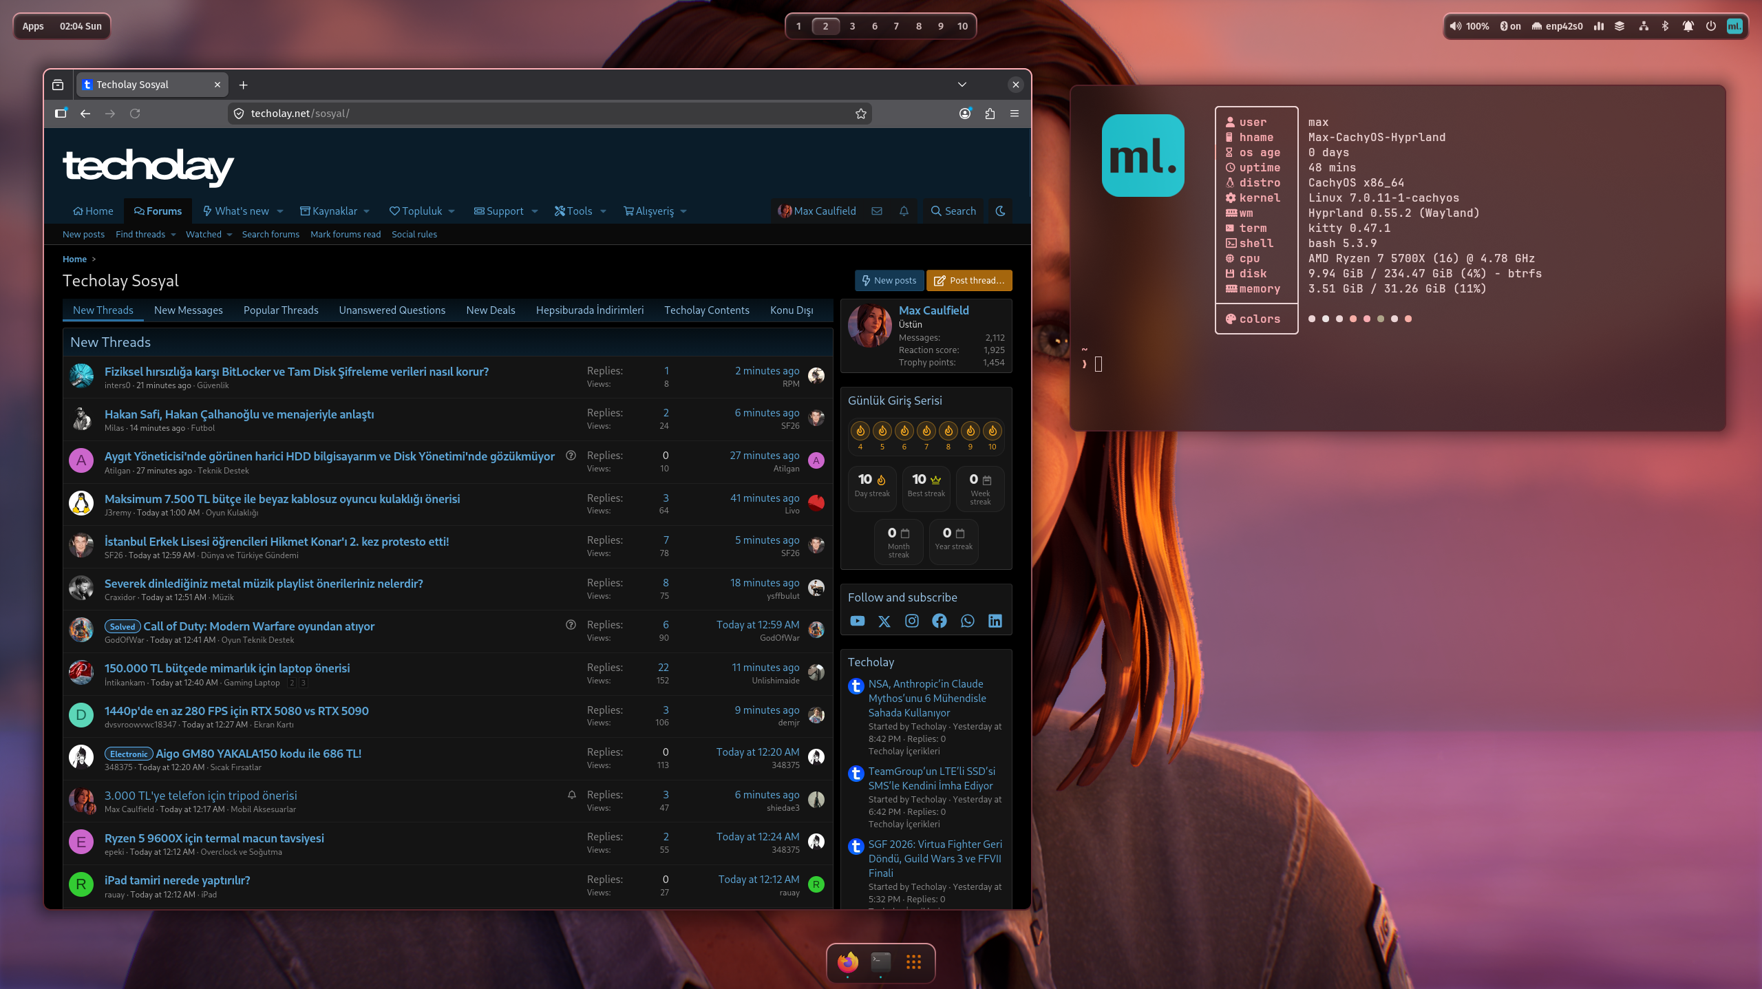Open thread about BitLocker ve Tam Disk Şifreleme
This screenshot has height=989, width=1762.
click(x=297, y=372)
